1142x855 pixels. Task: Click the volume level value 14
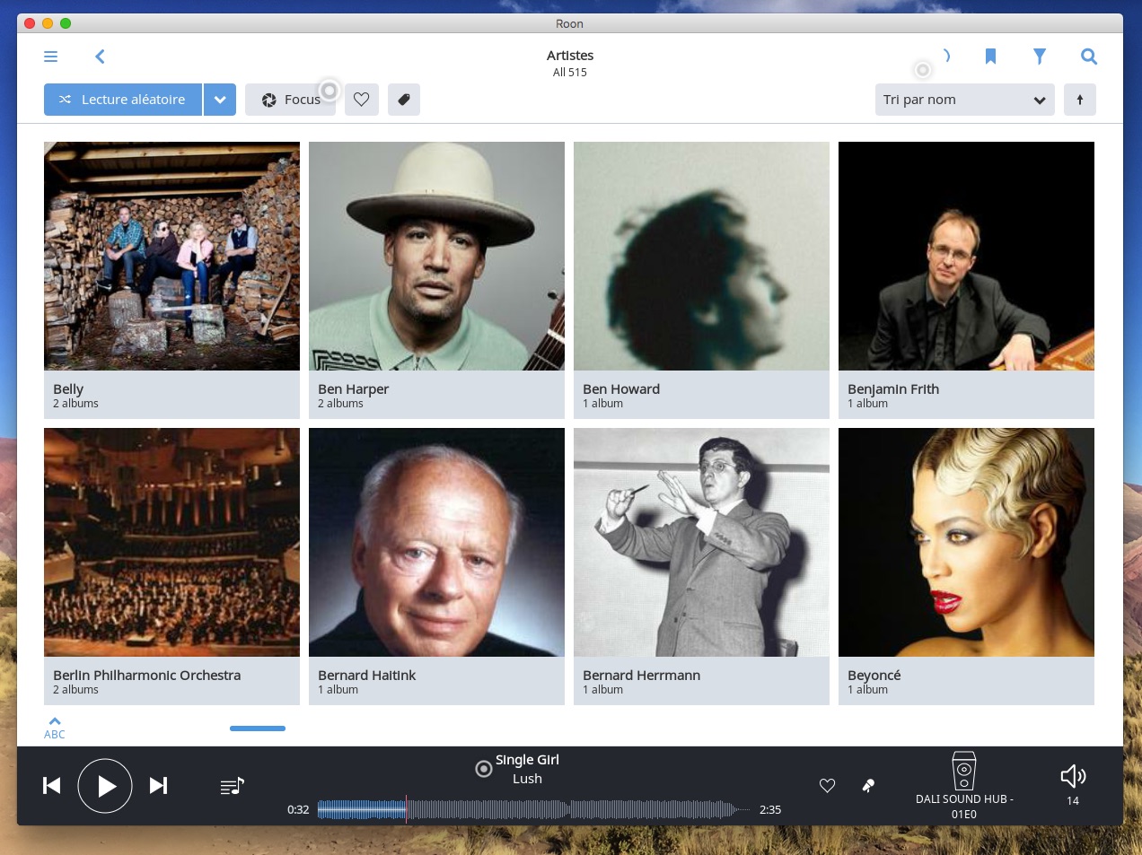[1073, 801]
